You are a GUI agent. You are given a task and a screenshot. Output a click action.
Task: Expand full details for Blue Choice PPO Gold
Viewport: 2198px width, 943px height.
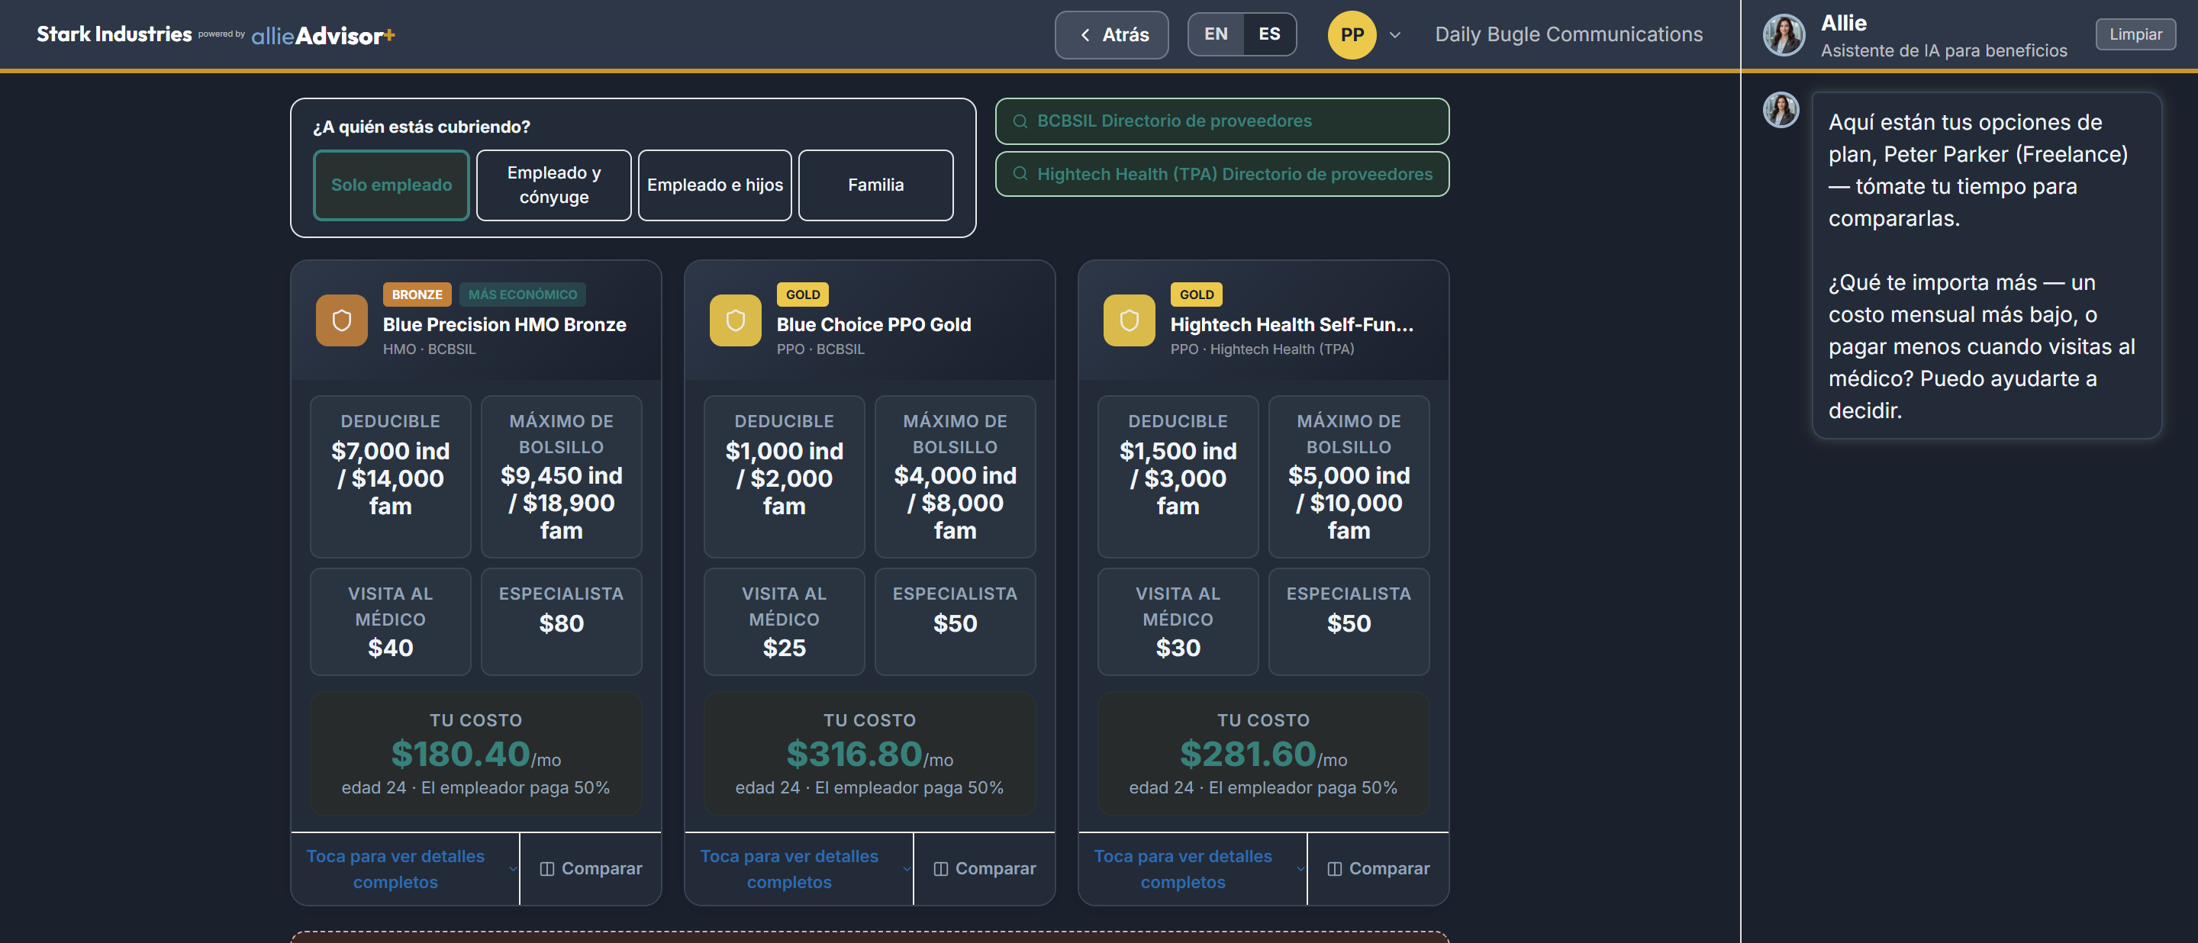798,869
